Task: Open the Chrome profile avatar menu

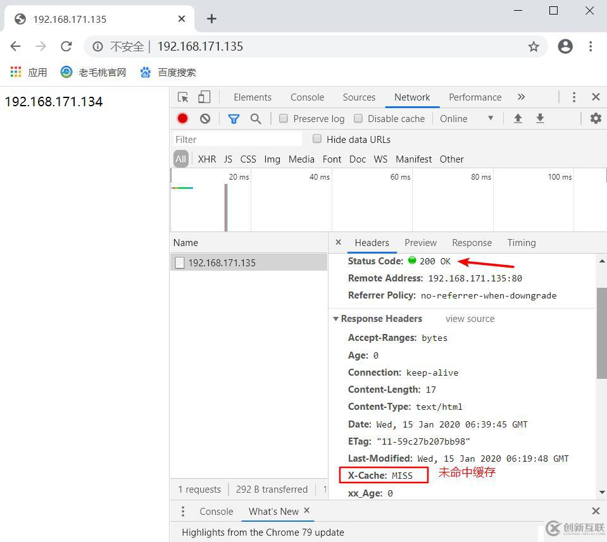Action: pos(565,46)
